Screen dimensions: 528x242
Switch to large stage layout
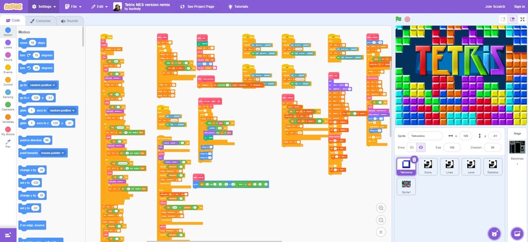pos(512,19)
